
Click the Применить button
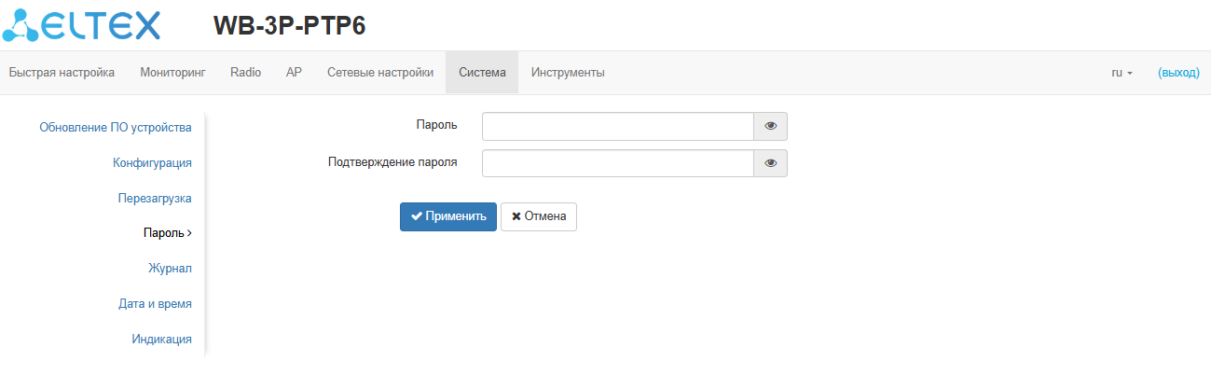448,216
